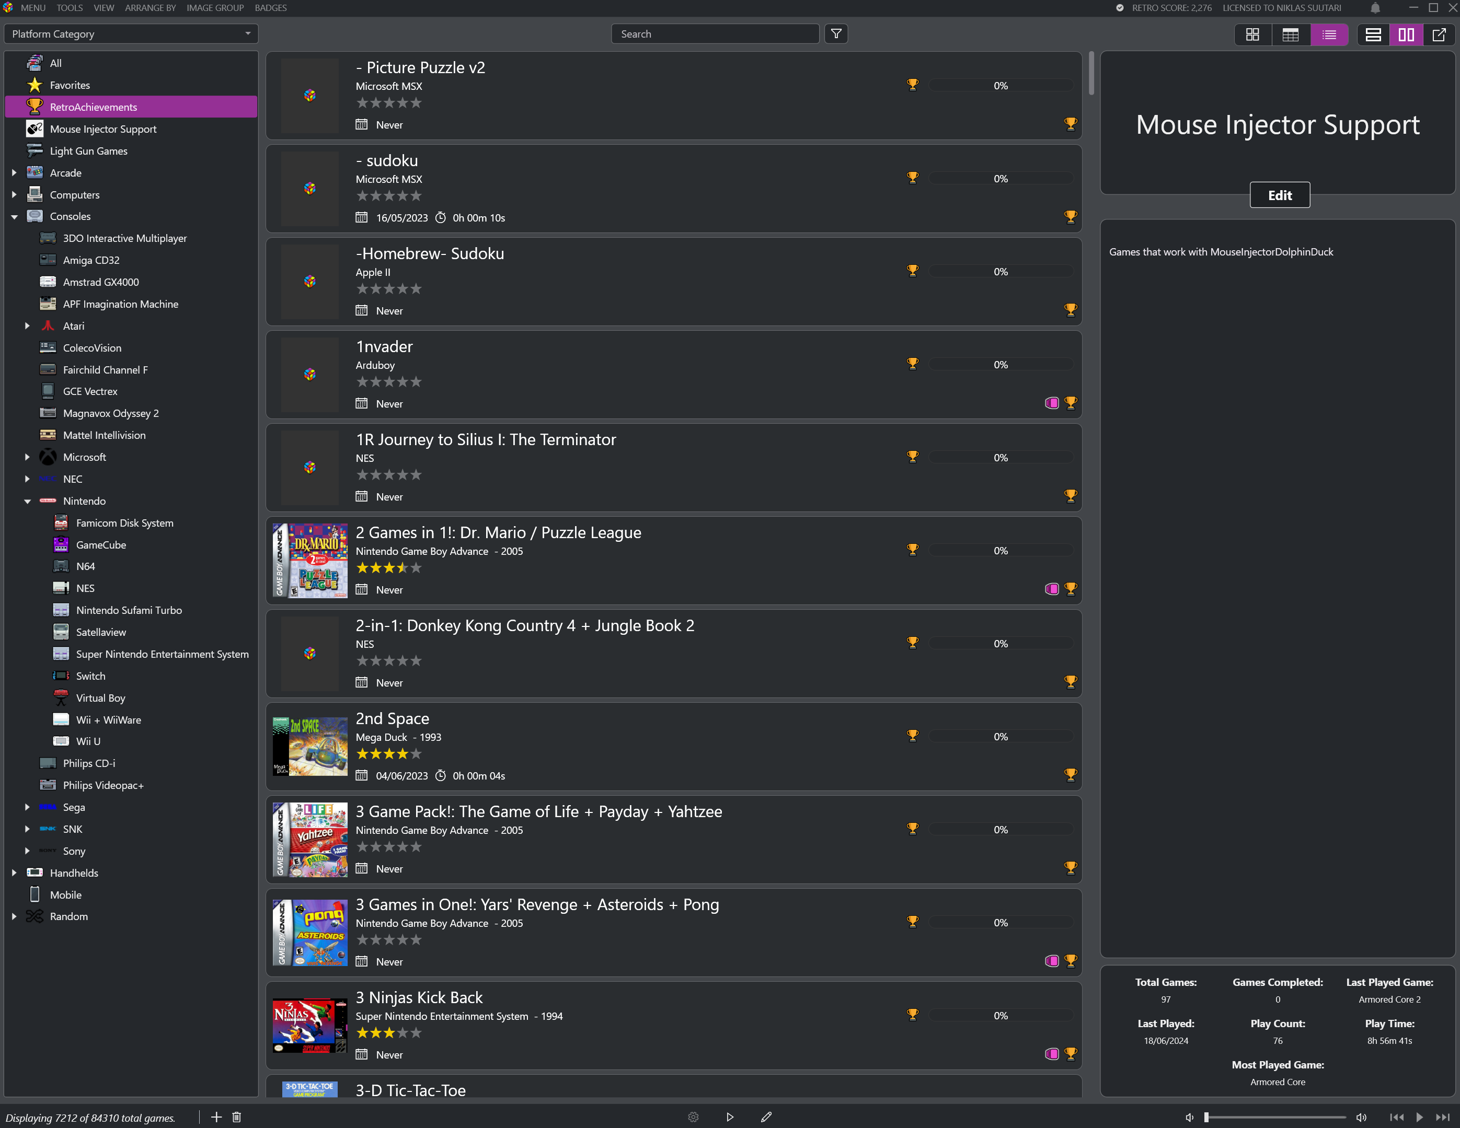The image size is (1460, 1128).
Task: Select Mouse Injector Support in sidebar
Action: pos(131,129)
